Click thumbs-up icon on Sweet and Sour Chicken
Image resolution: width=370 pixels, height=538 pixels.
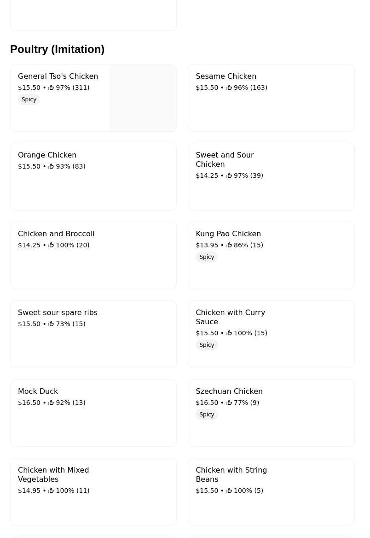[229, 175]
